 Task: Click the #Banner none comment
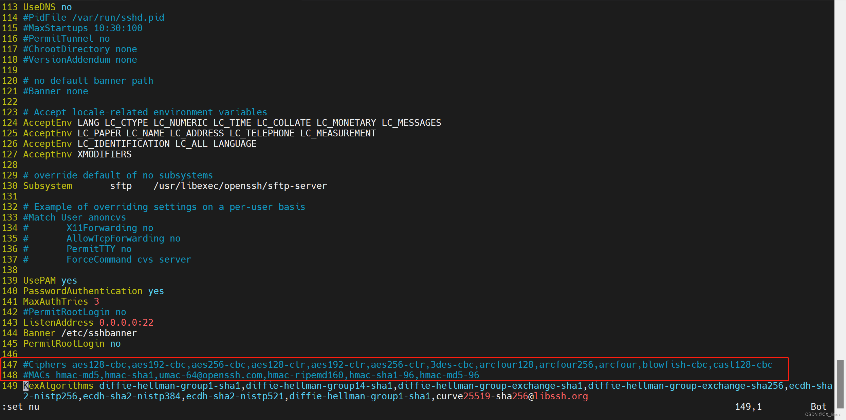[x=55, y=91]
